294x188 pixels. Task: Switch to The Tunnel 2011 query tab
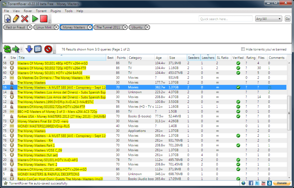pos(108,27)
